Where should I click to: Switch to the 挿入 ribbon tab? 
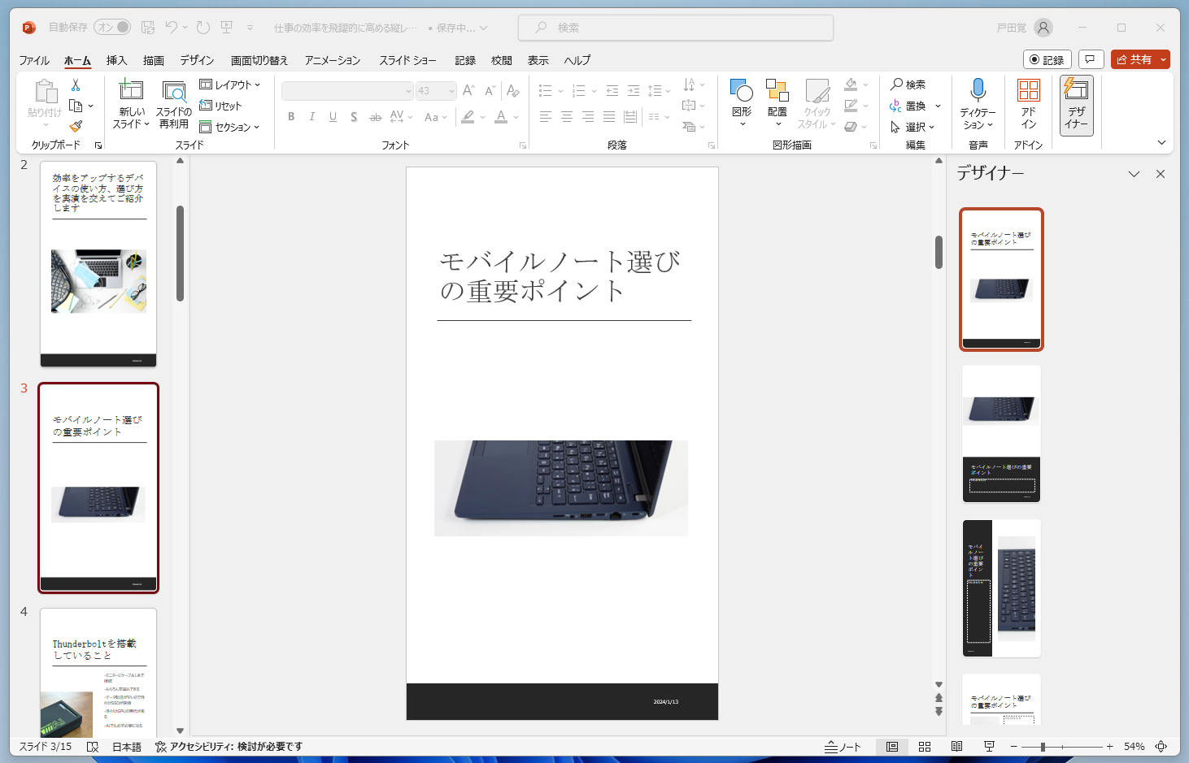[x=116, y=60]
